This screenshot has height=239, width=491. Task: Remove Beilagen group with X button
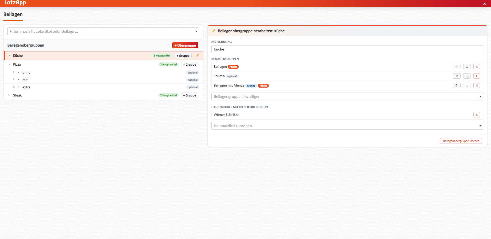point(477,67)
